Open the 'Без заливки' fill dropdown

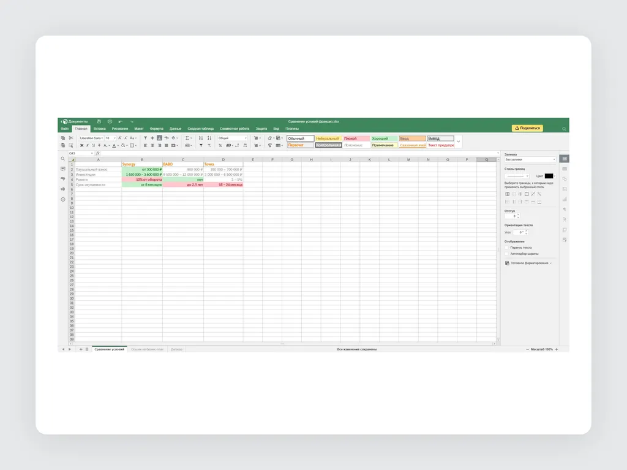coord(530,159)
